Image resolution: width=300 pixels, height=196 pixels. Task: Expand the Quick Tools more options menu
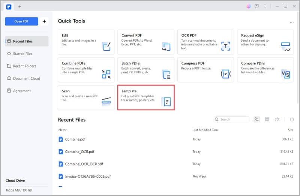(x=292, y=23)
